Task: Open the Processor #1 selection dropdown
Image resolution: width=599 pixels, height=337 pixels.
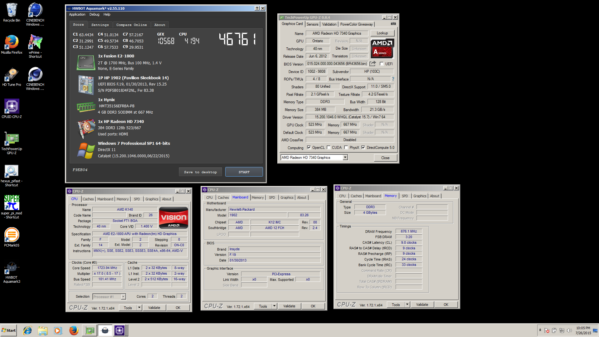Action: (123, 297)
